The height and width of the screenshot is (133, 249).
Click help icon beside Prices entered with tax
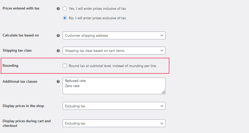(58, 8)
